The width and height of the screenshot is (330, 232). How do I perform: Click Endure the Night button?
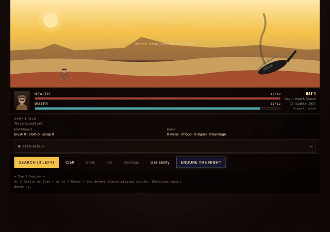[x=201, y=162]
